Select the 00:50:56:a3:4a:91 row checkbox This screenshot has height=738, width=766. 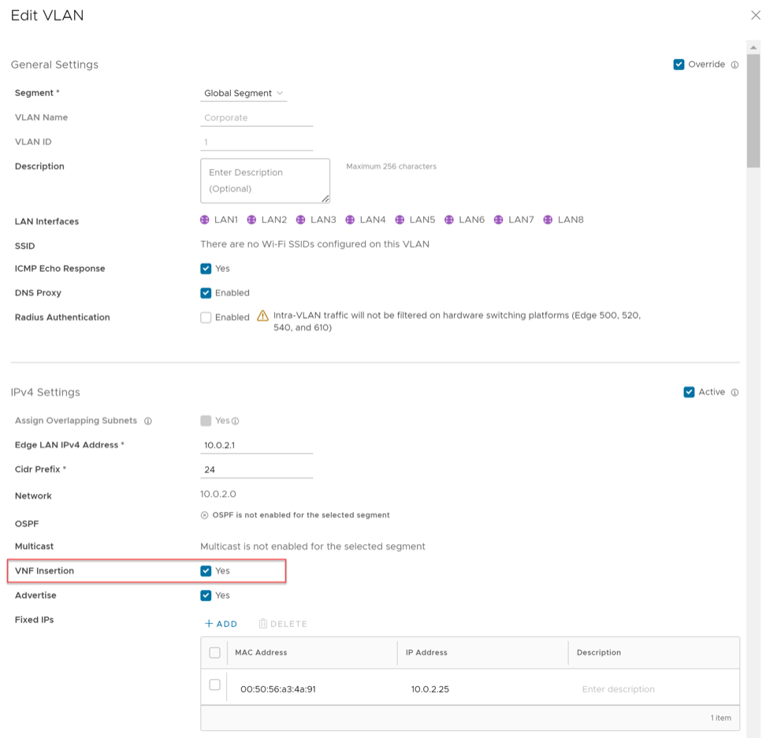(214, 685)
